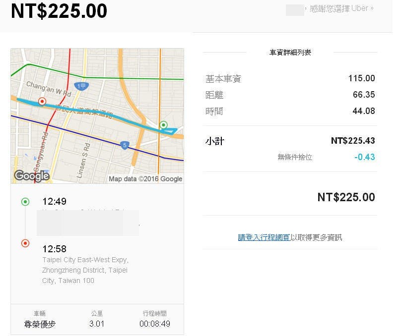Click the 車資詳細列表 section title
The width and height of the screenshot is (400, 336).
[290, 53]
